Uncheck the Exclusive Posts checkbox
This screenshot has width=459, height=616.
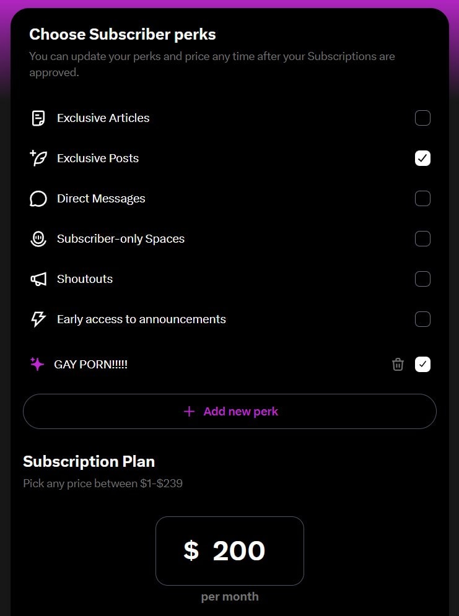pos(422,158)
